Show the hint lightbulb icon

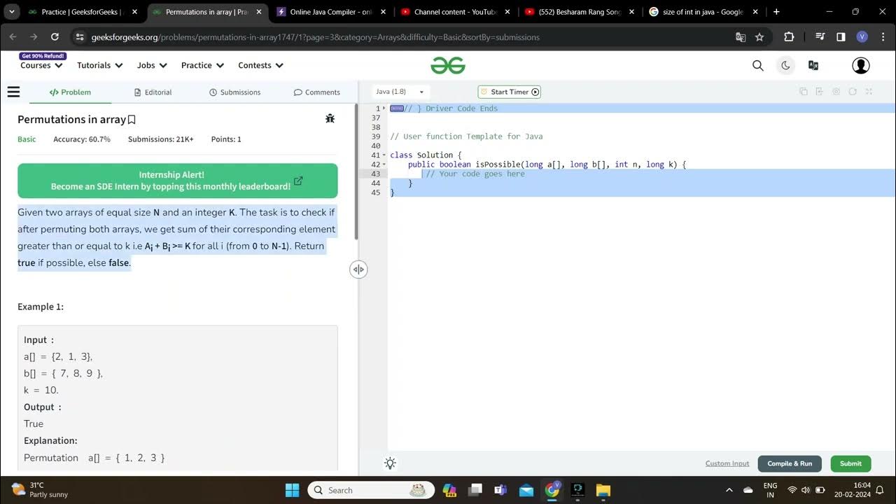(x=391, y=463)
